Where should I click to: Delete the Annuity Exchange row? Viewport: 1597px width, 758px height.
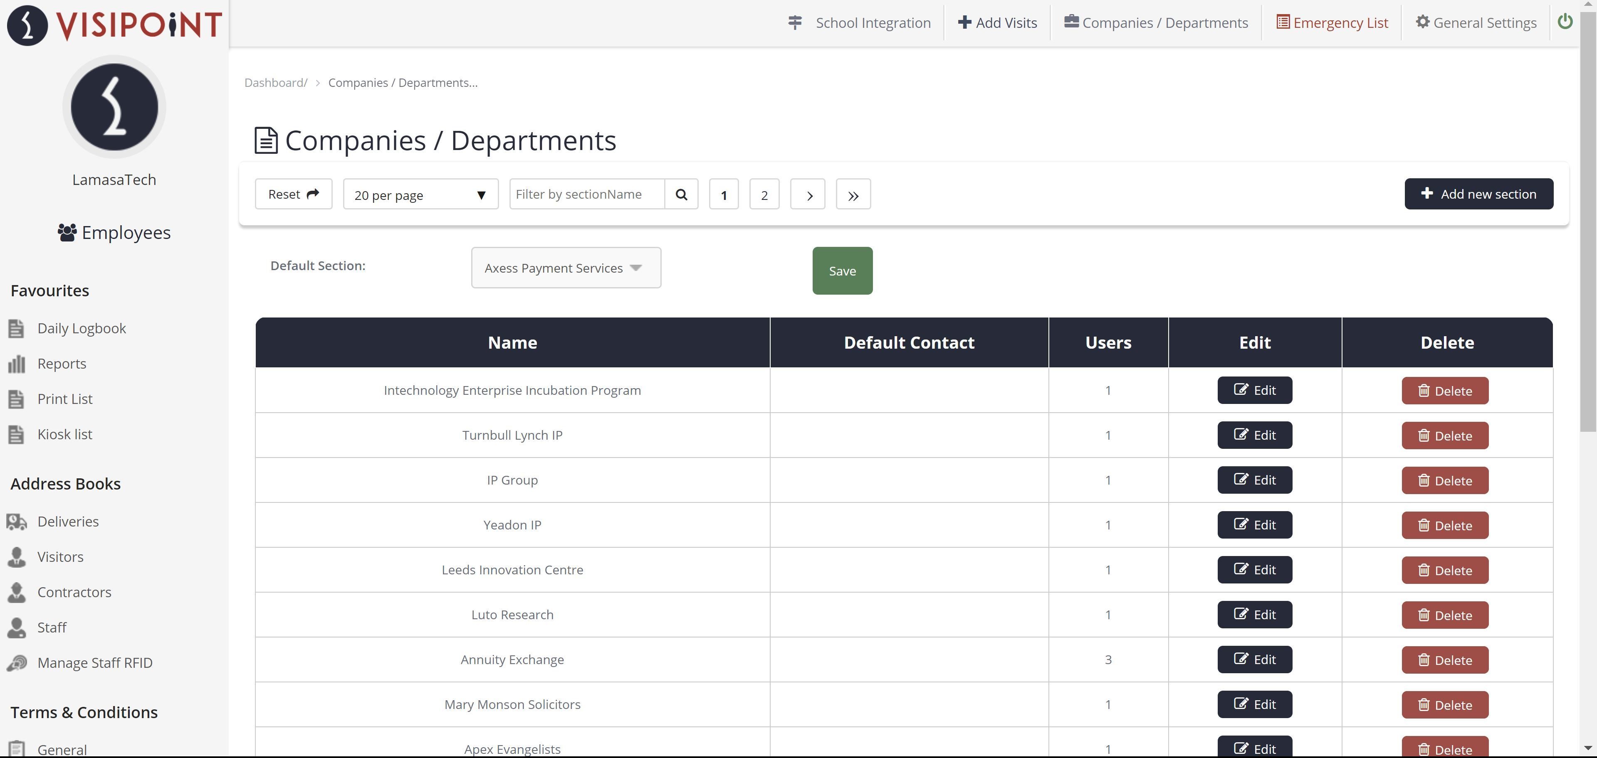pos(1444,660)
